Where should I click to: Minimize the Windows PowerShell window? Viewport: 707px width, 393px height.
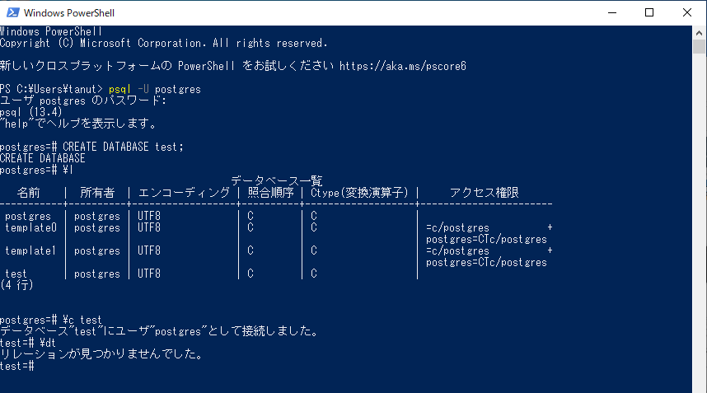pyautogui.click(x=611, y=12)
